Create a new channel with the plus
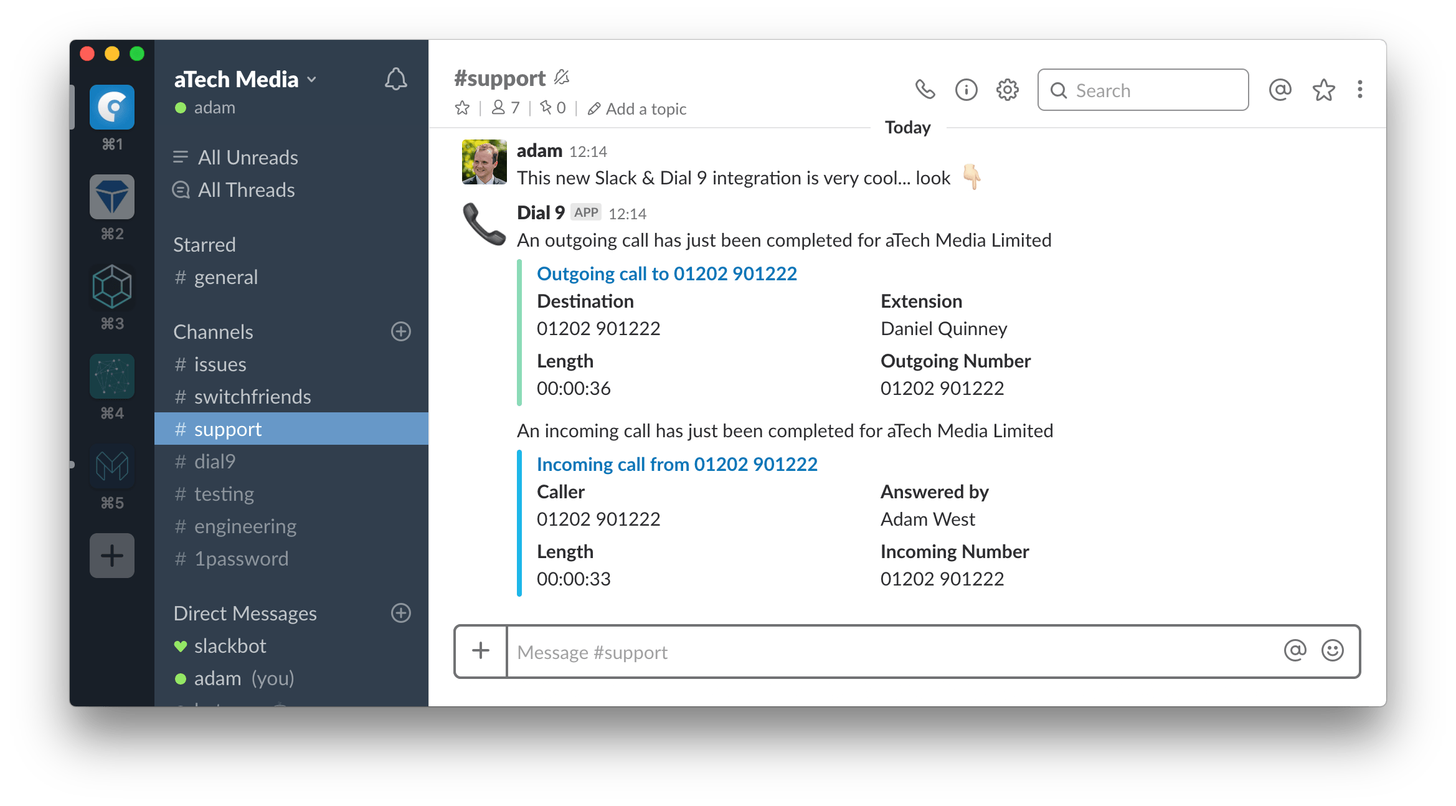The width and height of the screenshot is (1456, 806). tap(401, 331)
